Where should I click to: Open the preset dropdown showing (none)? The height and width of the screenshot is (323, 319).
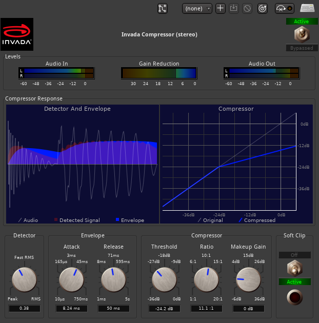(x=197, y=8)
